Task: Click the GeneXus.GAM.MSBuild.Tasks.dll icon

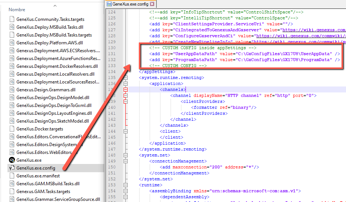Action: [12, 183]
